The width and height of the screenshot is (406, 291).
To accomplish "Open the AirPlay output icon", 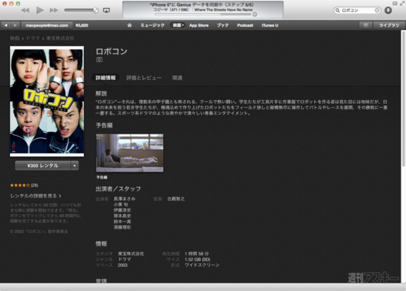I will (106, 10).
